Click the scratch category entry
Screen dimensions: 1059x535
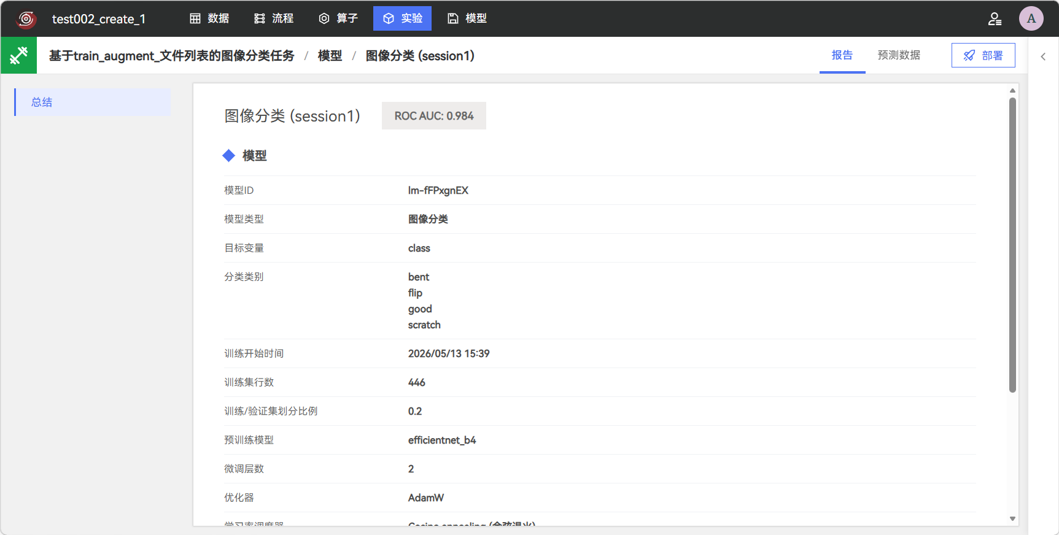point(424,325)
